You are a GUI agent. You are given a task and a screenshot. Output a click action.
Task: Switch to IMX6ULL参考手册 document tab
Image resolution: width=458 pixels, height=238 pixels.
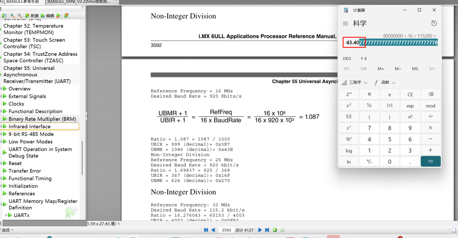pos(23,2)
